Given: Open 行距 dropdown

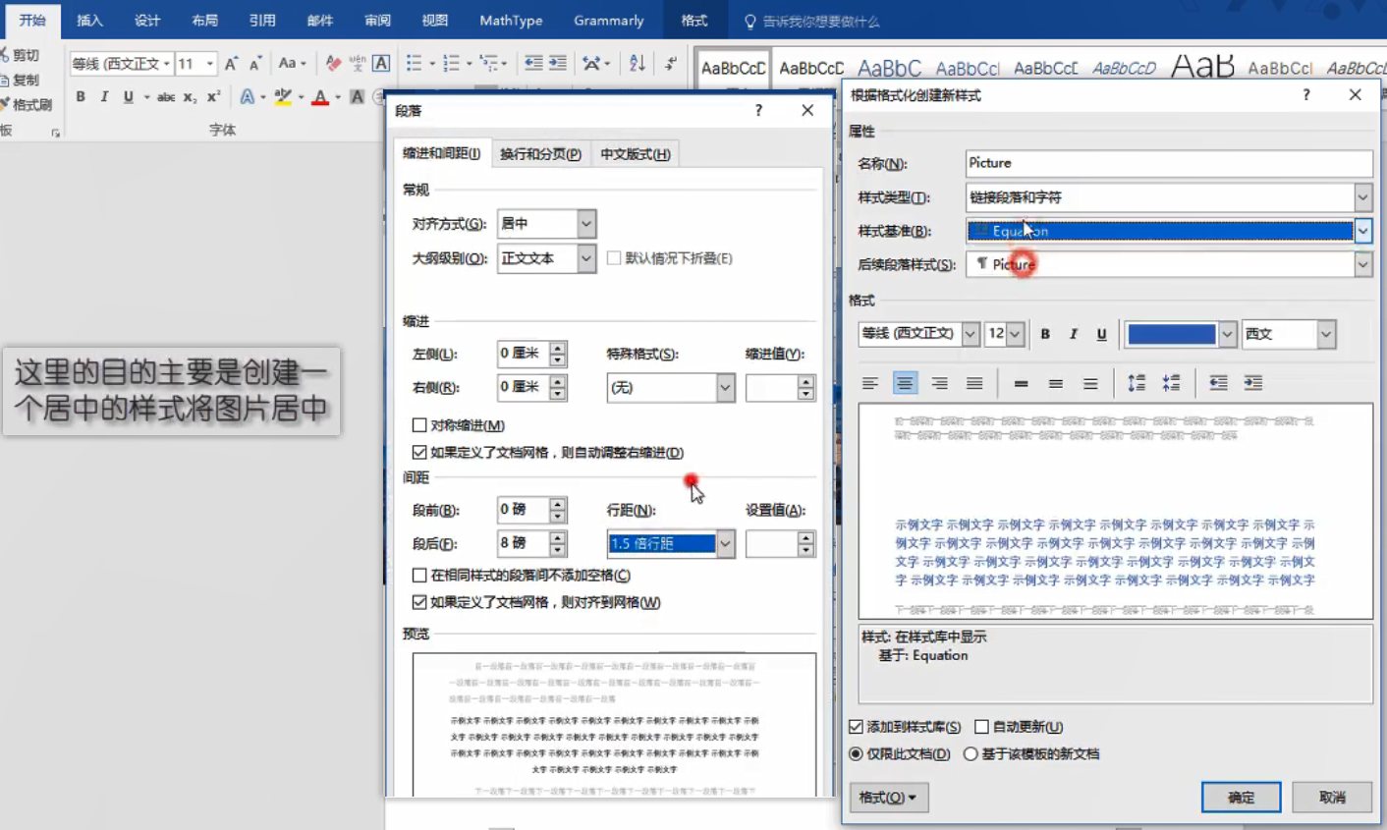Looking at the screenshot, I should (725, 543).
